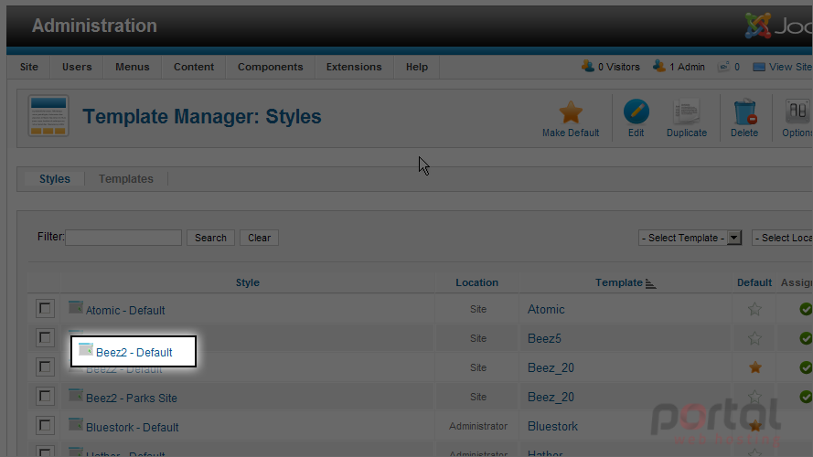Click the Clear filter button
This screenshot has width=813, height=457.
pos(259,238)
